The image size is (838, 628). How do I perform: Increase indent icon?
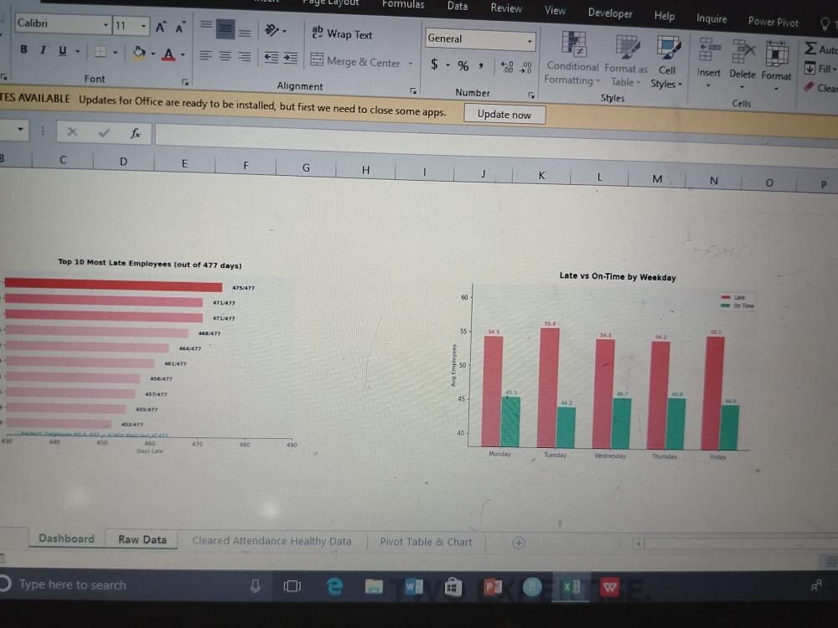pyautogui.click(x=291, y=58)
